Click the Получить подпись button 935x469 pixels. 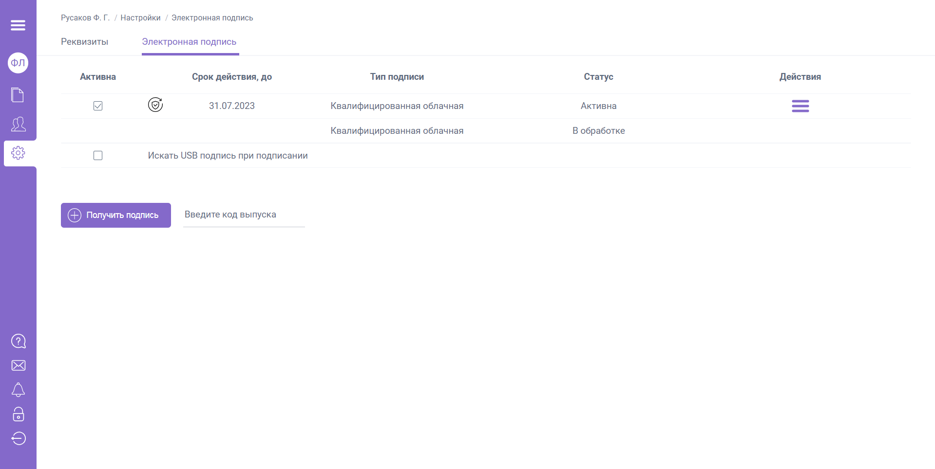(116, 215)
